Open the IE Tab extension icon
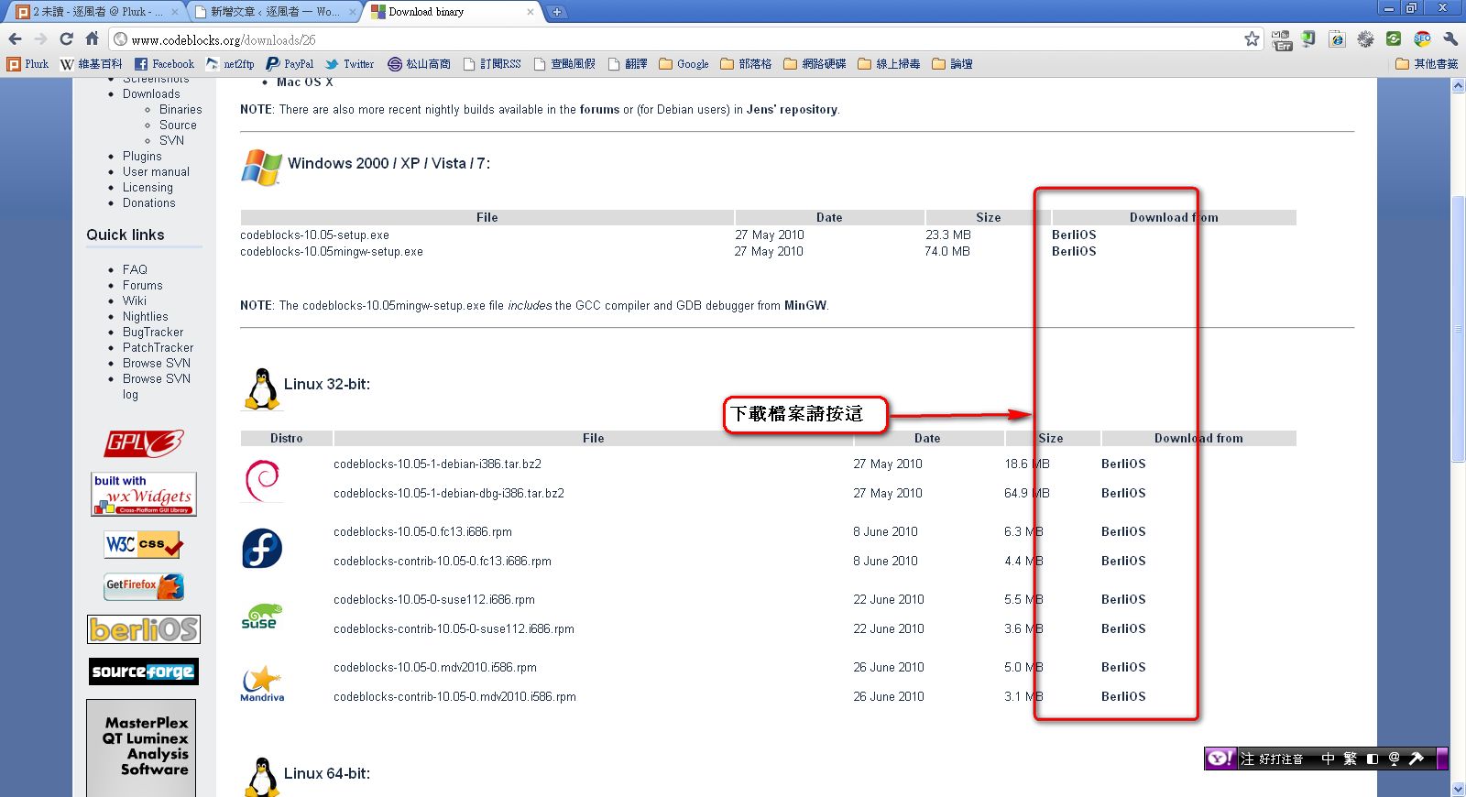 pyautogui.click(x=1337, y=38)
